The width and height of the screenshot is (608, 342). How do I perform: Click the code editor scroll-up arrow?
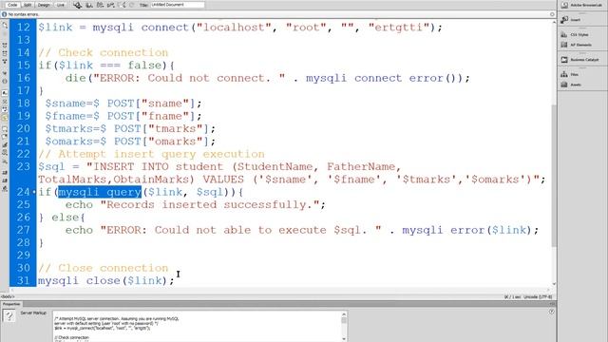tap(554, 23)
